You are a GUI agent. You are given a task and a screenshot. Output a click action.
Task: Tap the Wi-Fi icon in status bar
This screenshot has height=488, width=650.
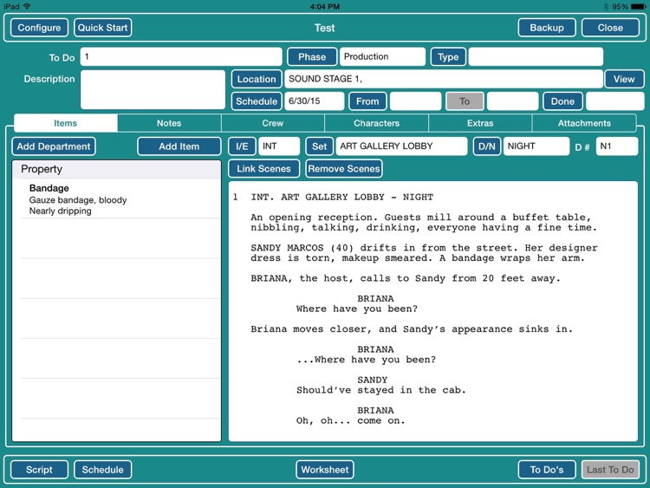click(x=27, y=6)
